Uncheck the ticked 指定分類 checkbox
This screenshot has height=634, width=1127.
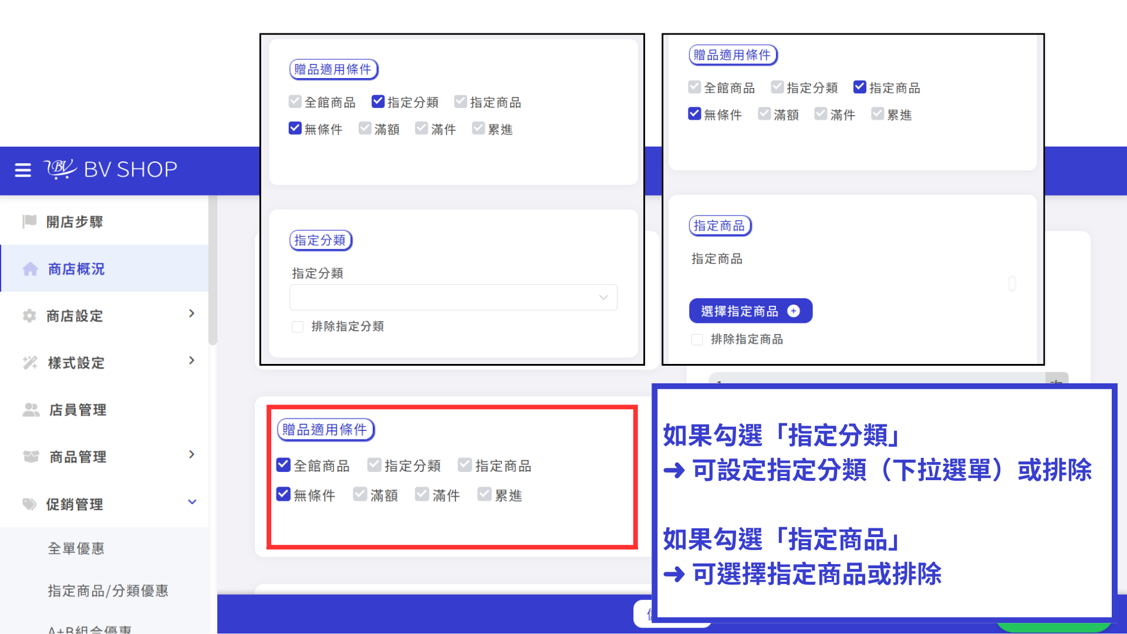point(378,102)
